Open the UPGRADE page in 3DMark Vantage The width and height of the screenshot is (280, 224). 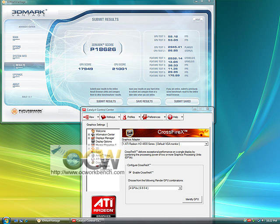click(17, 75)
